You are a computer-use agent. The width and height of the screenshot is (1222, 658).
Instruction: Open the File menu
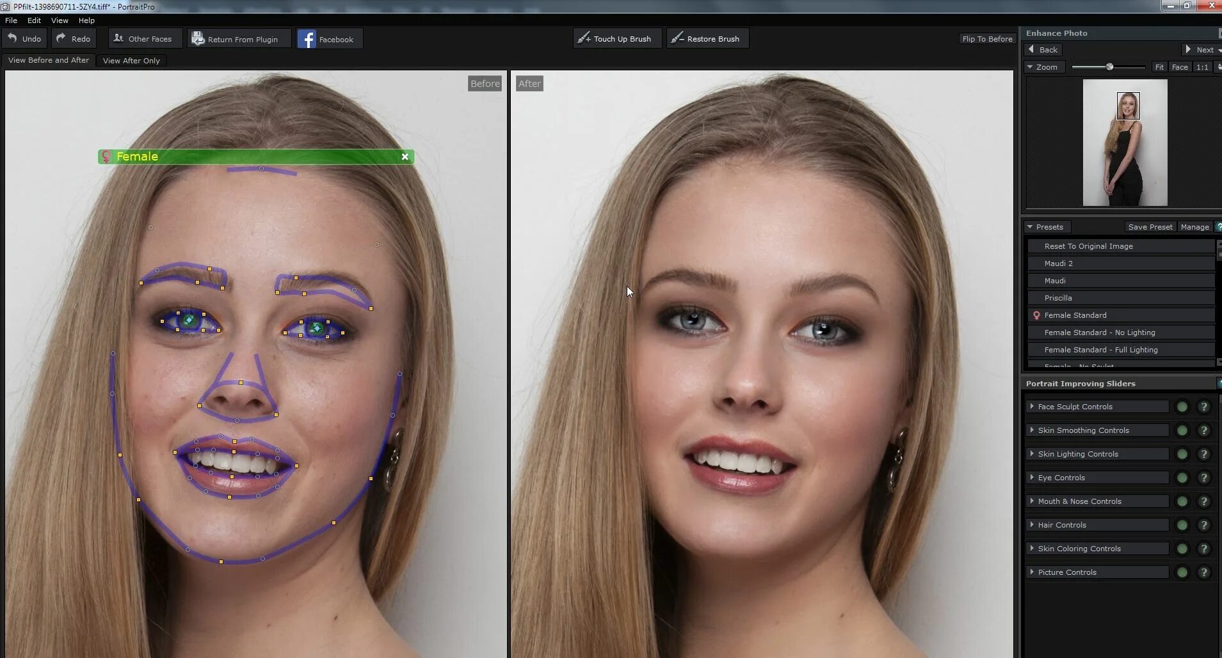11,20
